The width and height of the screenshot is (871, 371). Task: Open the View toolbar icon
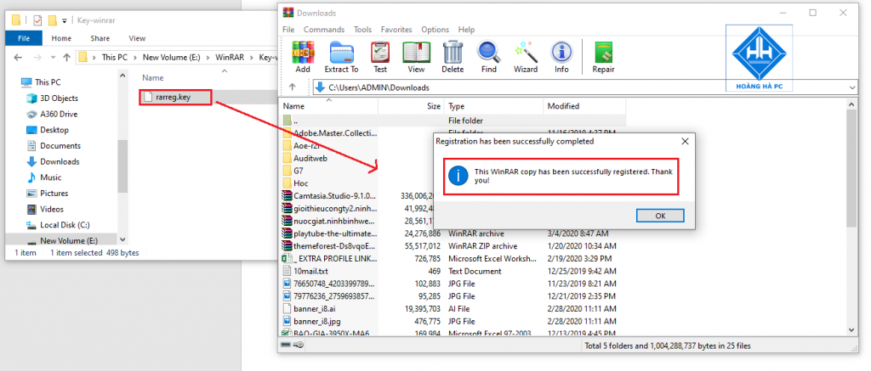click(416, 57)
